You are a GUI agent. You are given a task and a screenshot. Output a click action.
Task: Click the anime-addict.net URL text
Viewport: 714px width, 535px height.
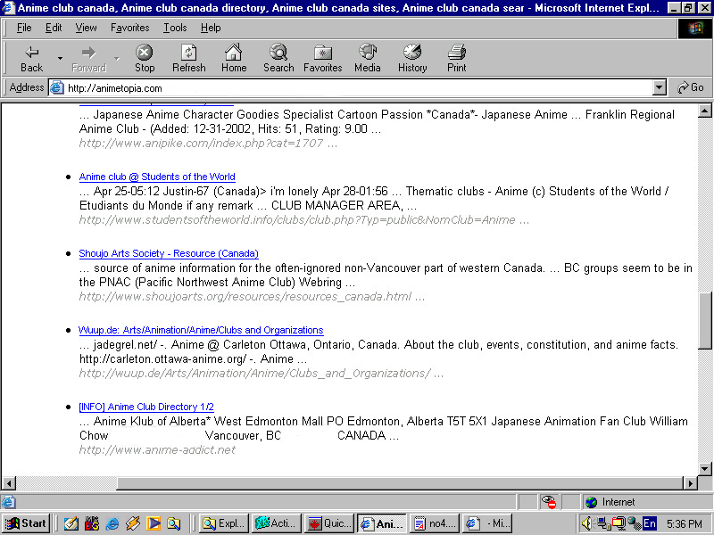click(157, 450)
